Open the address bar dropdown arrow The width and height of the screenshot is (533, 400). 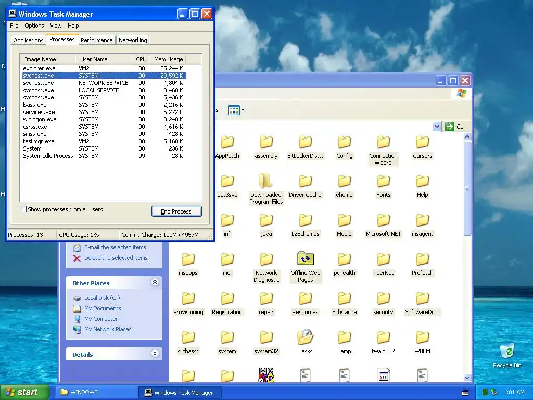pos(437,127)
